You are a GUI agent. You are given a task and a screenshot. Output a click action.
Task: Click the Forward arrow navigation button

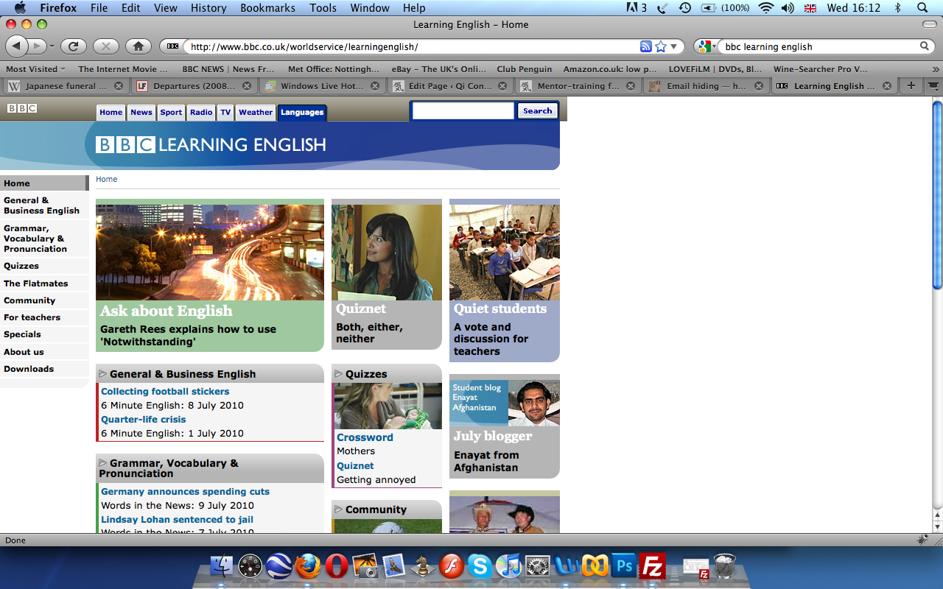(x=37, y=46)
